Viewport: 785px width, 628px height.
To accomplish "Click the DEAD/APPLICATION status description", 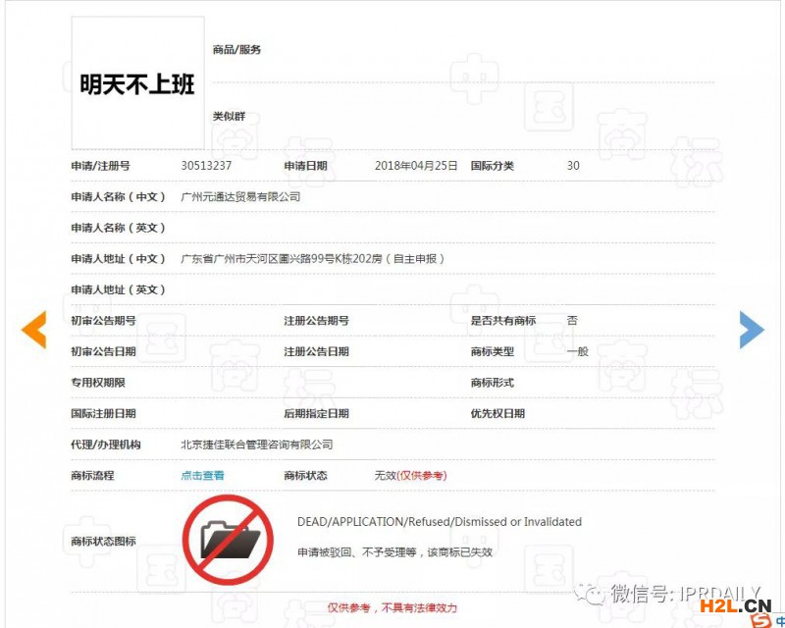I will (x=439, y=522).
